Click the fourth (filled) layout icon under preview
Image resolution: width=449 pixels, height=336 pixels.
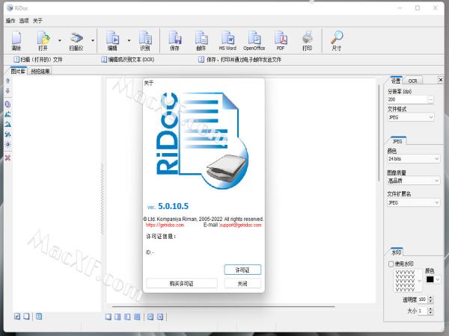pyautogui.click(x=137, y=317)
